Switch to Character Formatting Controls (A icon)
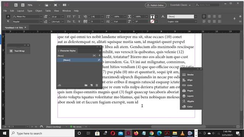 pyautogui.click(x=8, y=16)
